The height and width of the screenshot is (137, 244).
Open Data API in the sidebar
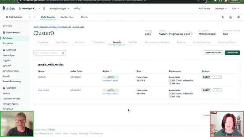tap(7, 66)
